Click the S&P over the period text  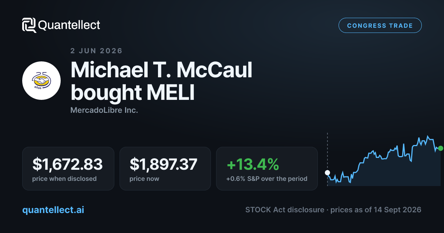pyautogui.click(x=280, y=179)
